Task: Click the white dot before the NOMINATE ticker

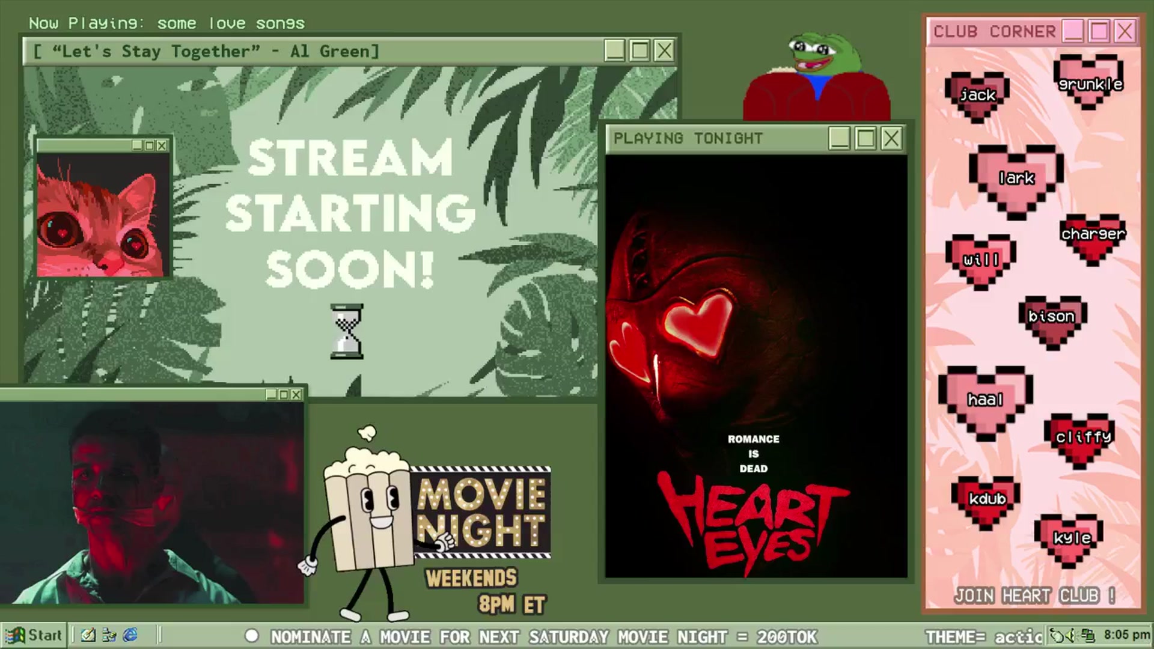Action: (x=252, y=636)
